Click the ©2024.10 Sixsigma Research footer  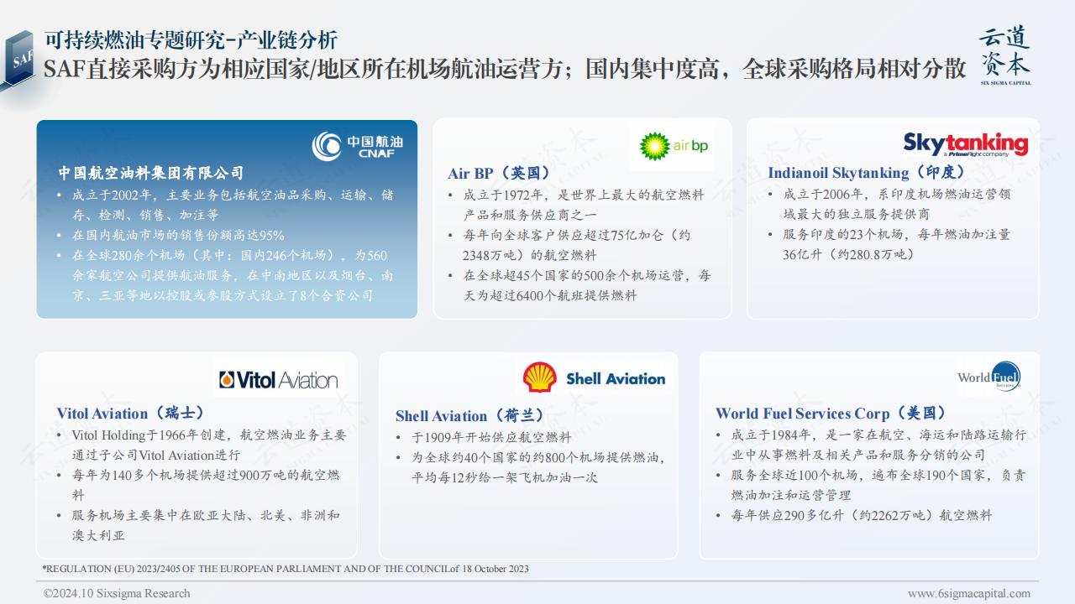(117, 593)
